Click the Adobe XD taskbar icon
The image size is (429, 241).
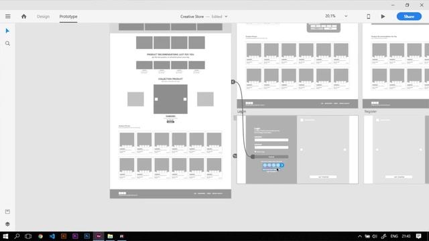pyautogui.click(x=99, y=236)
